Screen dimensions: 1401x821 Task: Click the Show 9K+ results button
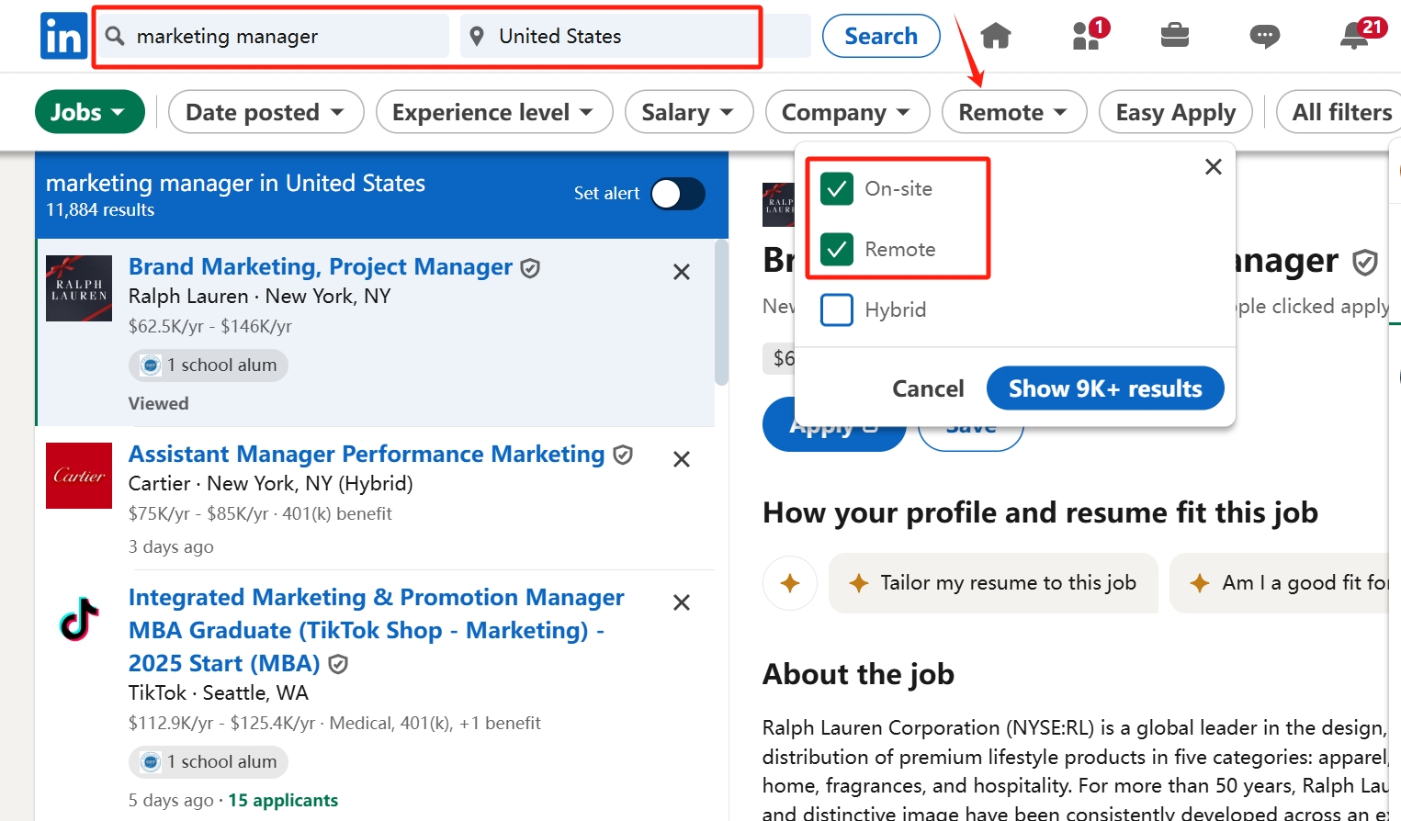1105,388
